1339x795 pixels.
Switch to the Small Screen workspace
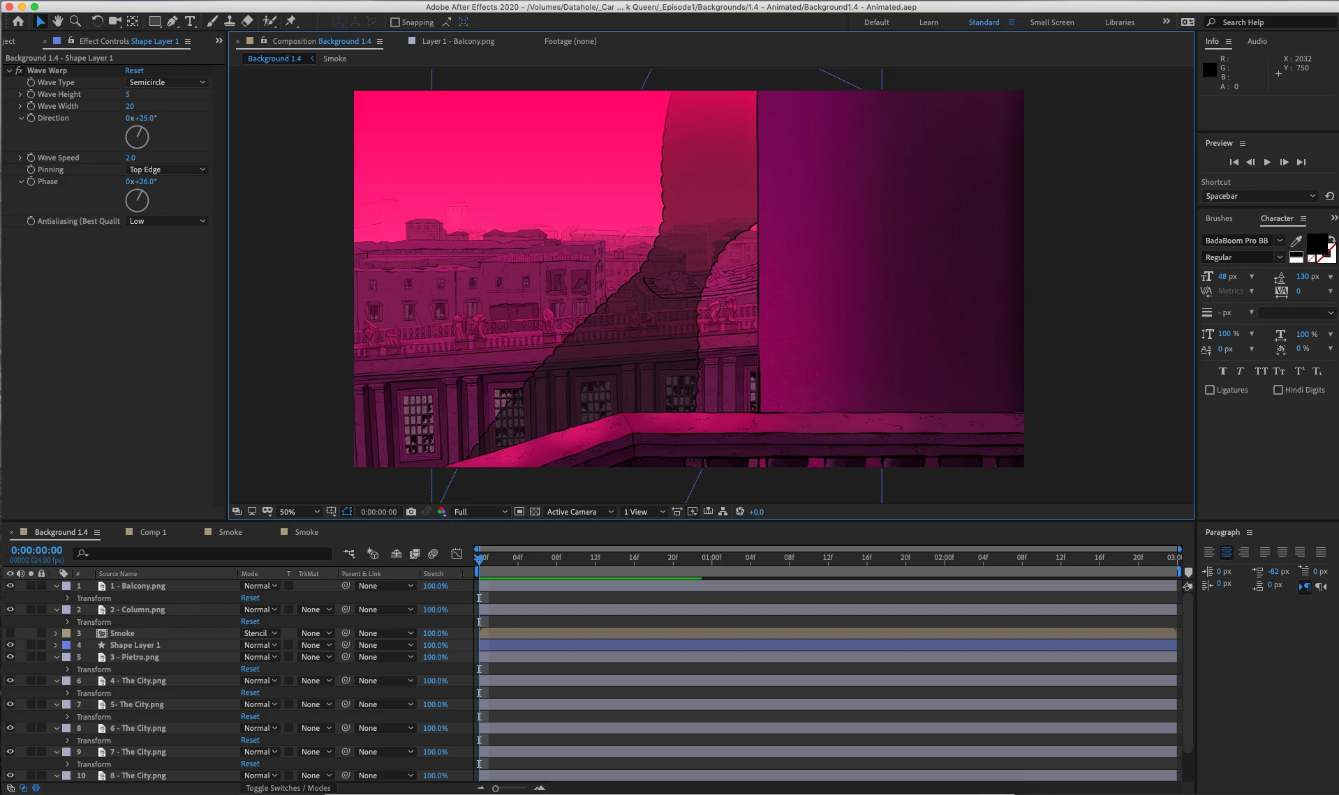click(1052, 22)
